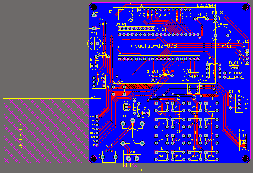Click the mcuclub-dz-008 board text
253x173 pixels.
pyautogui.click(x=154, y=46)
